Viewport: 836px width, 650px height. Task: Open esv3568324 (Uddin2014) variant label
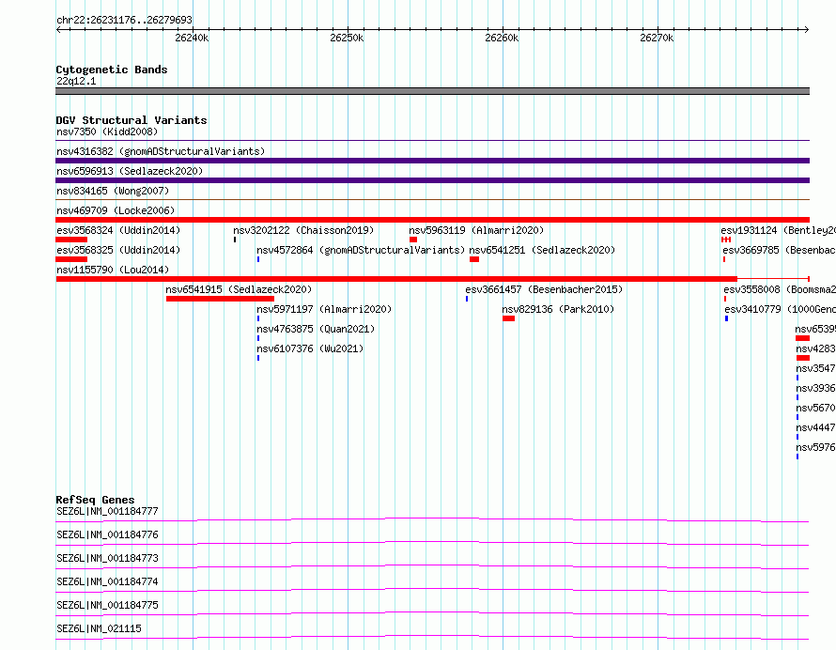118,230
